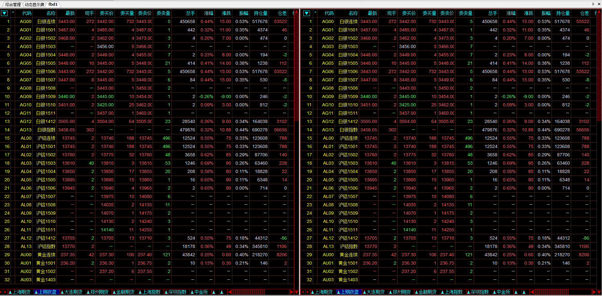
Task: Click the tab overflow arrow at top right
Action: click(x=593, y=4)
